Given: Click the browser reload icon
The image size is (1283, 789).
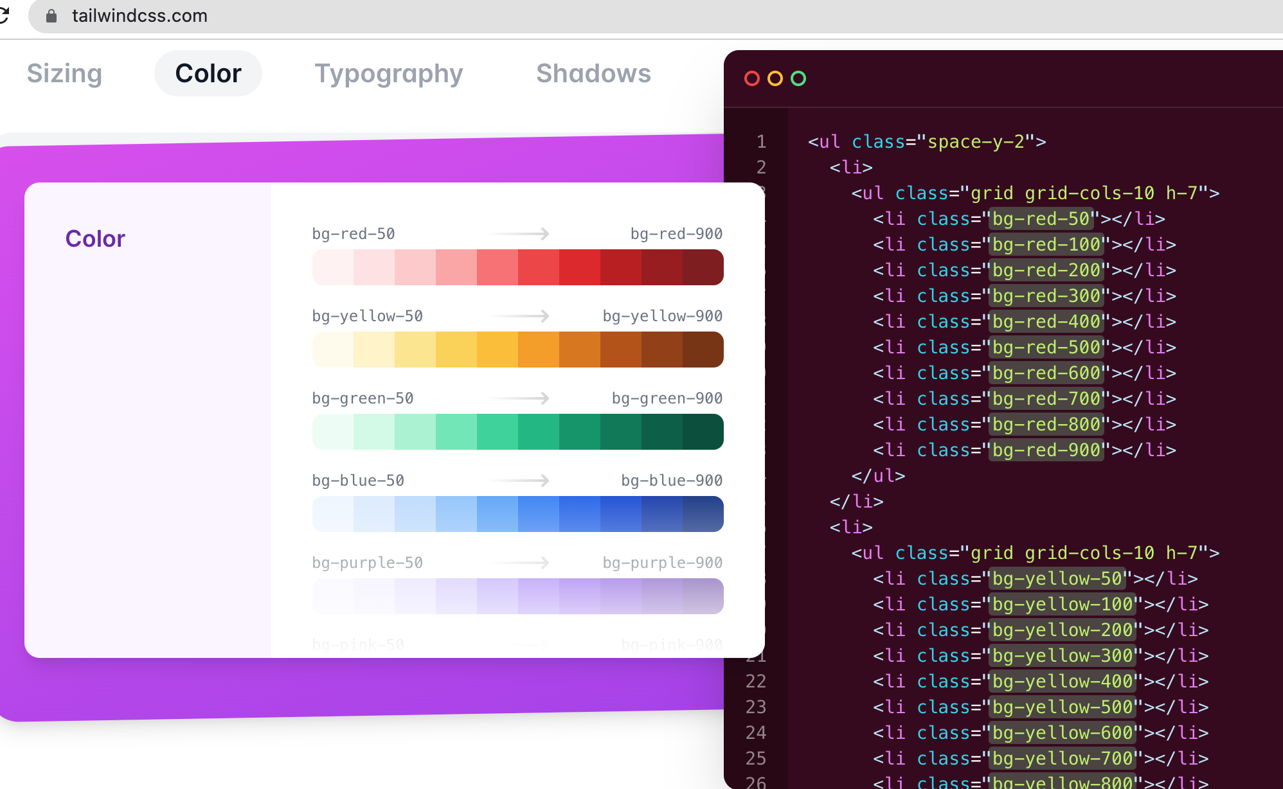Looking at the screenshot, I should point(4,15).
